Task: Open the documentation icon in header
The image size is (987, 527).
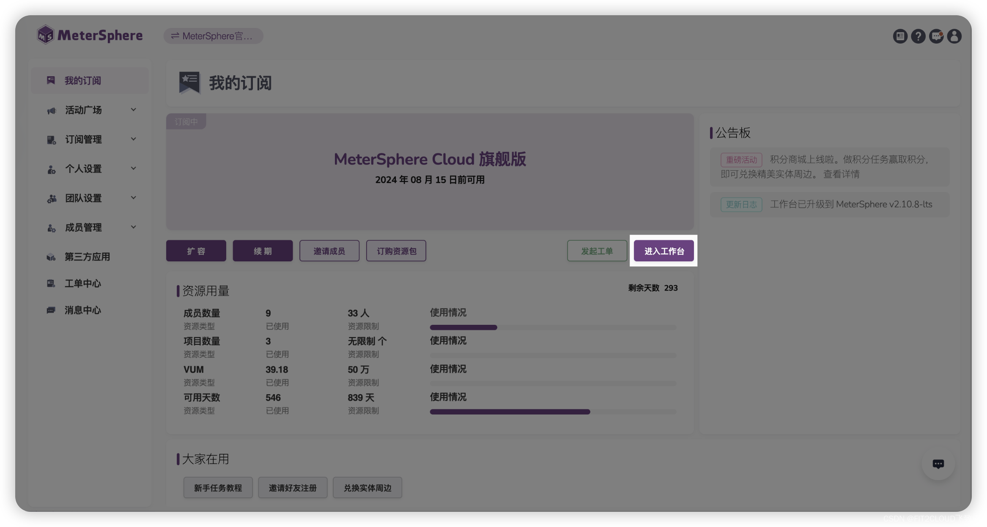Action: 900,36
